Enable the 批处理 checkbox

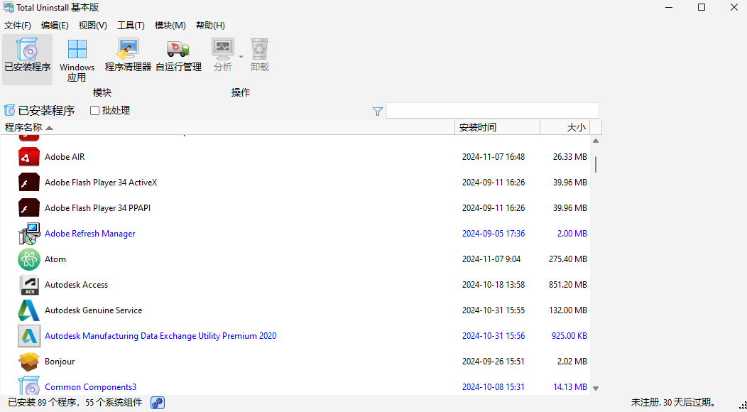coord(94,111)
